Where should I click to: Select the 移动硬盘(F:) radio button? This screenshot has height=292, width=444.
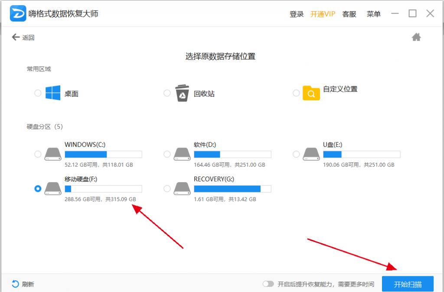pyautogui.click(x=38, y=189)
